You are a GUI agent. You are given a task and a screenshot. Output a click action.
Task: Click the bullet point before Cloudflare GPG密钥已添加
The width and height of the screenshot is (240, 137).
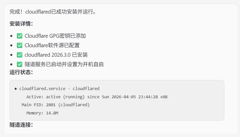point(11,36)
